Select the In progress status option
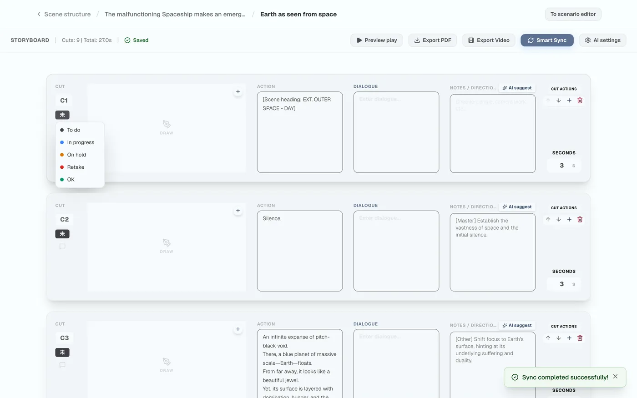This screenshot has width=637, height=398. (x=80, y=142)
